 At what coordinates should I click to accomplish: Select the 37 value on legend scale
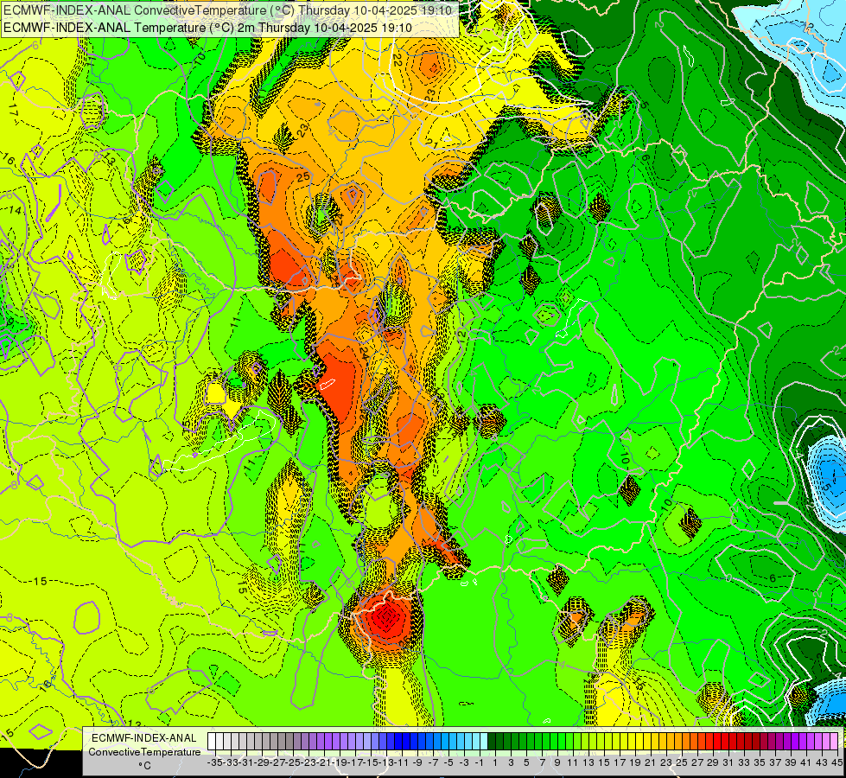[775, 762]
